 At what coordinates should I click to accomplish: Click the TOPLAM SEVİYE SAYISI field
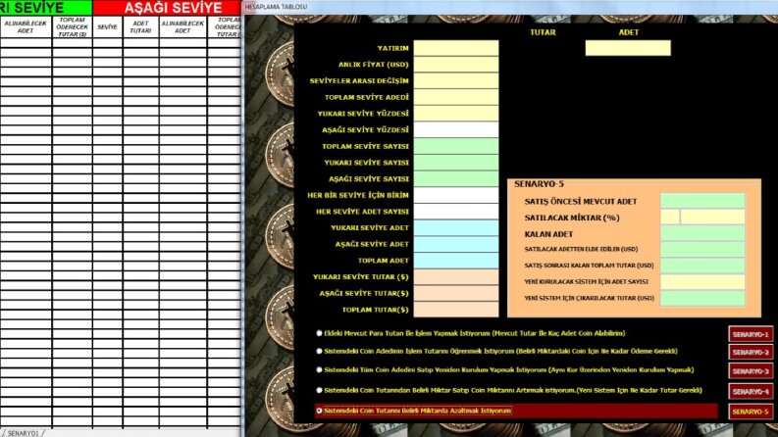[x=456, y=146]
